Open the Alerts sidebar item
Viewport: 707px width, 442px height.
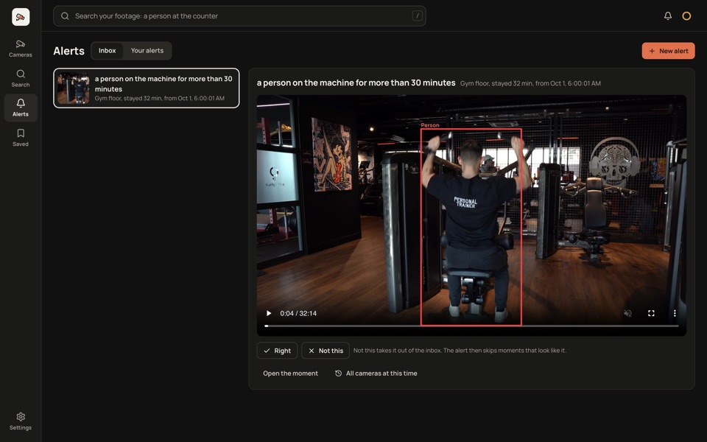(21, 108)
